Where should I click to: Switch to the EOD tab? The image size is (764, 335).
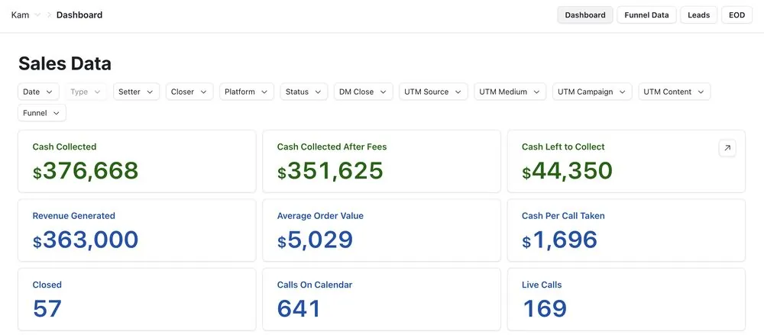click(736, 15)
